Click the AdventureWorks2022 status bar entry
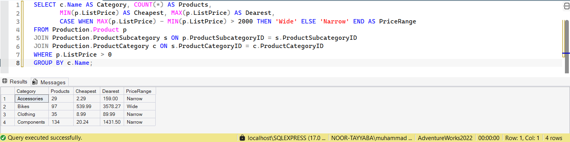 click(x=445, y=138)
